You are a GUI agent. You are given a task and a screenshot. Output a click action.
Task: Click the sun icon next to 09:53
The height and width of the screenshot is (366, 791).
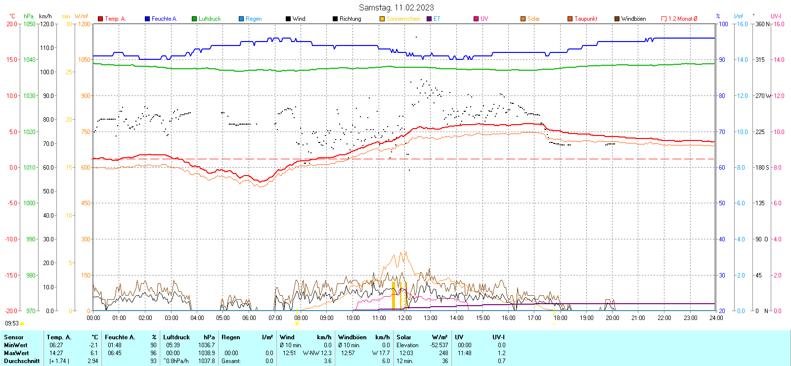tap(22, 323)
